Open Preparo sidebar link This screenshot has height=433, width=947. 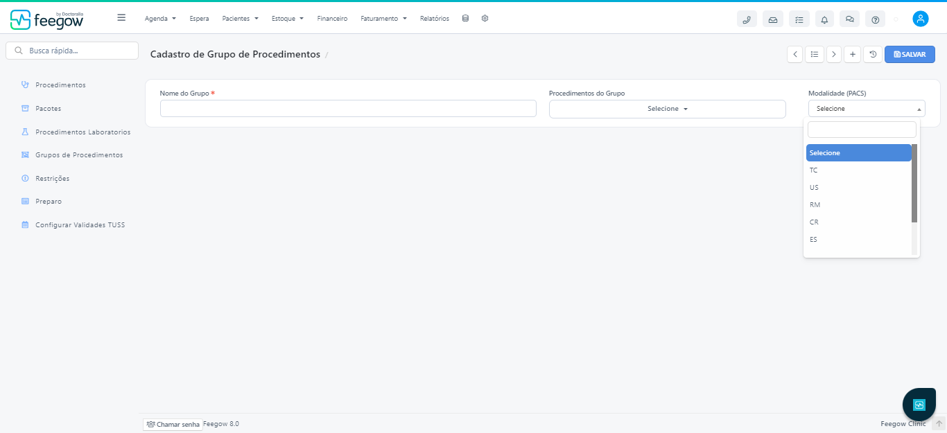(x=49, y=201)
